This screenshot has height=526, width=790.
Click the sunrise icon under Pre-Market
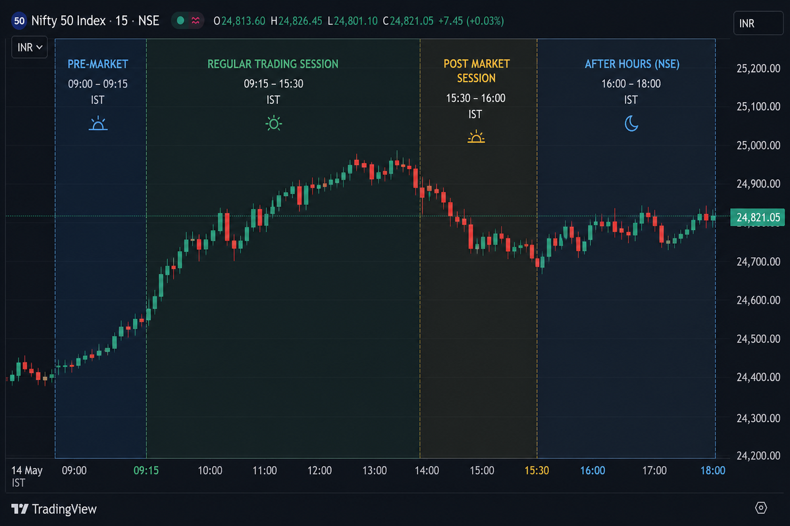pos(98,123)
